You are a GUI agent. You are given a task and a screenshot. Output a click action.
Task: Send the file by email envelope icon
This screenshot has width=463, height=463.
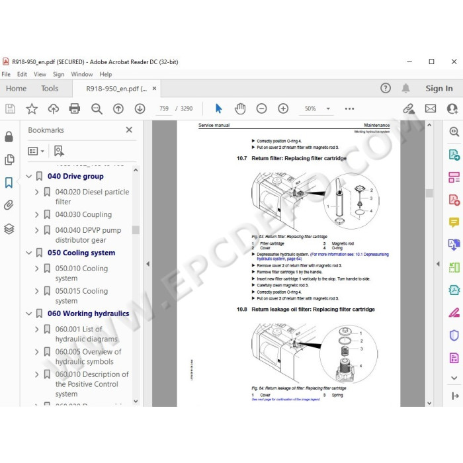(x=431, y=108)
